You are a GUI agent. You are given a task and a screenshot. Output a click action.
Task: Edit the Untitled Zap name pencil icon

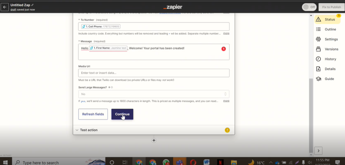(x=33, y=5)
